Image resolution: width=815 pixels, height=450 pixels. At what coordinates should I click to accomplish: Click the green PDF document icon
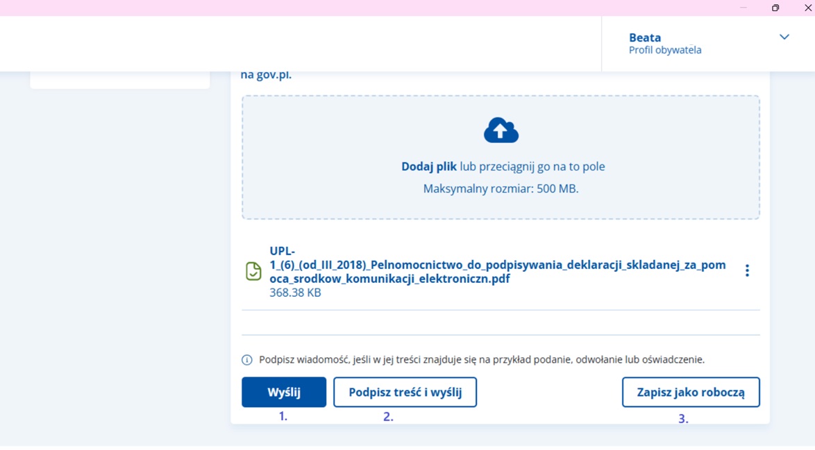pyautogui.click(x=253, y=271)
